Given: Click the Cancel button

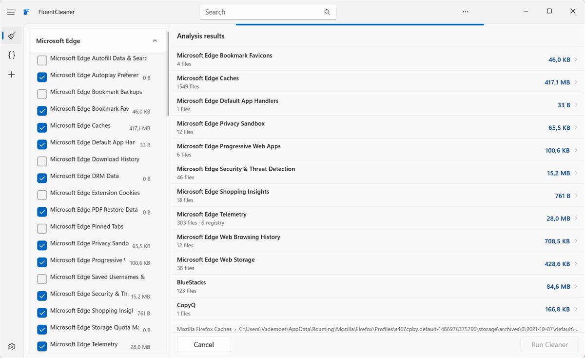Looking at the screenshot, I should [x=204, y=344].
